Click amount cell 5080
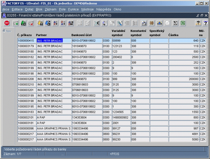Viewport: 210px width, 159px height. [184, 139]
